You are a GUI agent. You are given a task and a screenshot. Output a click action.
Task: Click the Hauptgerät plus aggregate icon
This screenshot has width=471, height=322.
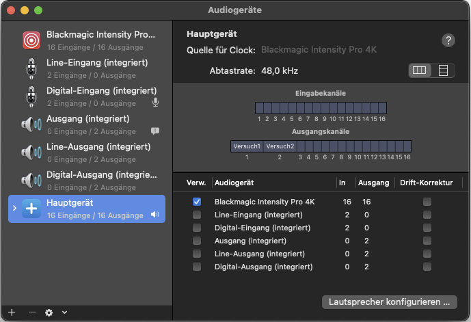pyautogui.click(x=31, y=209)
